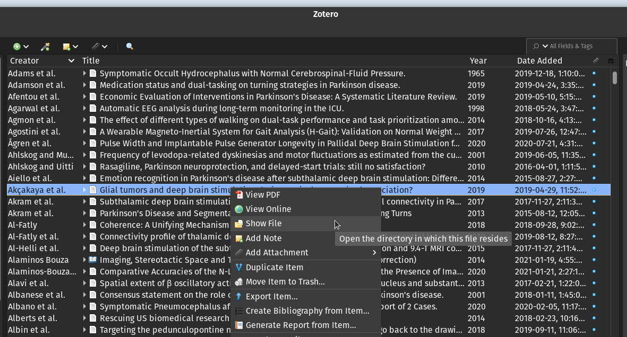Choose Generate Report from Item
The height and width of the screenshot is (337, 627).
pyautogui.click(x=306, y=325)
